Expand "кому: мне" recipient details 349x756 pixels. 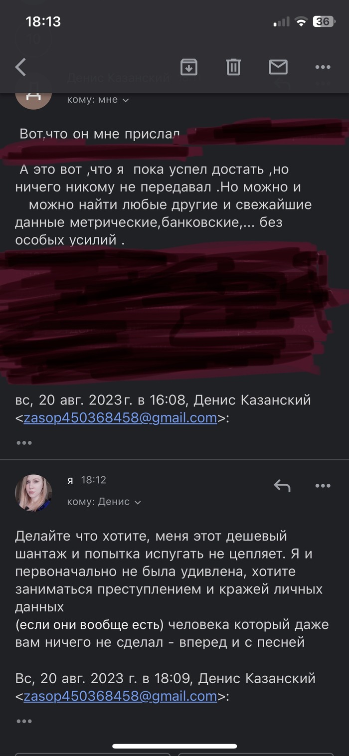98,100
